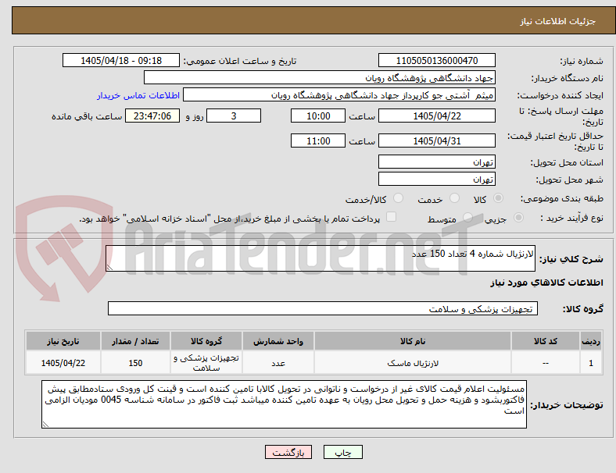This screenshot has height=473, width=616.
Task: Click the resize handle of buyer notes box
Action: click(45, 425)
